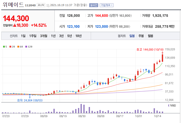Click the 거래량 value 1,925,175

point(160,16)
